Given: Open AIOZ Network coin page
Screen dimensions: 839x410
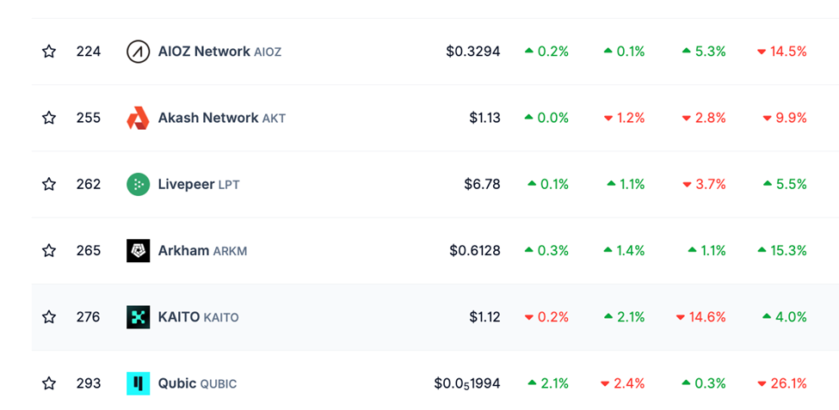Looking at the screenshot, I should pos(219,52).
